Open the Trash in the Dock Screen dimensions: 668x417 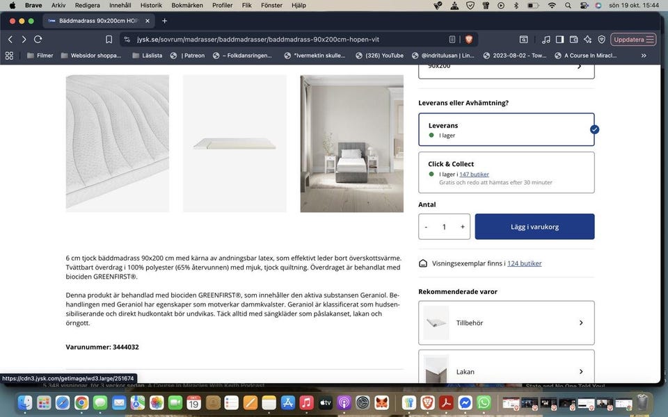point(642,402)
